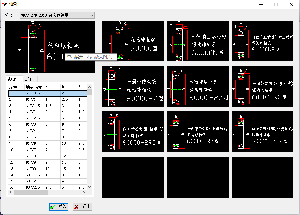This screenshot has height=215, width=300.
Task: Choose the 60000NR型 bearing image
Action: (x=262, y=41)
